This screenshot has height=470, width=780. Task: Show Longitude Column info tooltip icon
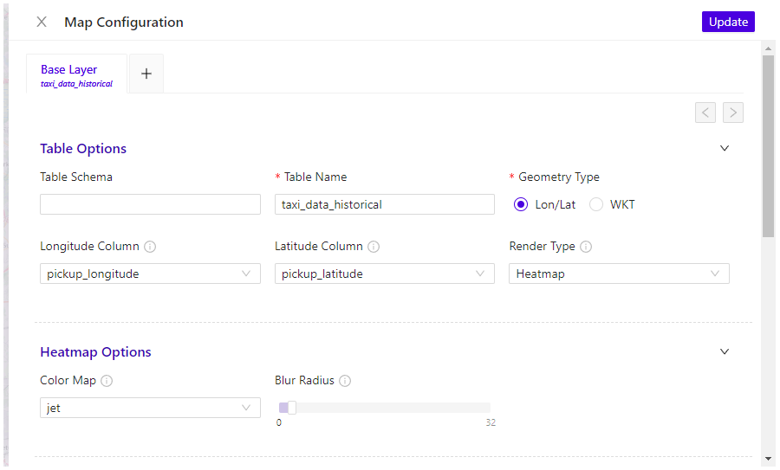pyautogui.click(x=150, y=247)
